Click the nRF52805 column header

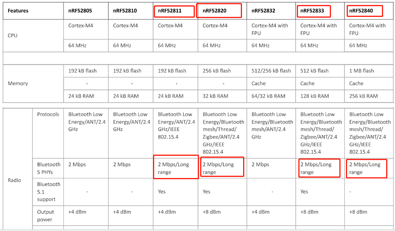[x=81, y=11]
